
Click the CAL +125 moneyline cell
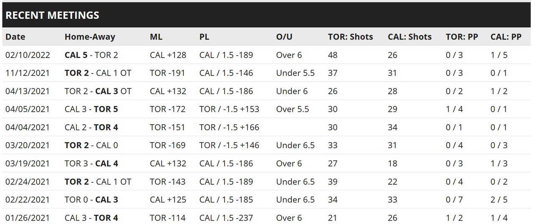pos(168,200)
